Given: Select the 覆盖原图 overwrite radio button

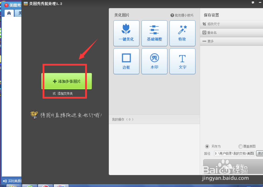Looking at the screenshot, I should point(241,147).
